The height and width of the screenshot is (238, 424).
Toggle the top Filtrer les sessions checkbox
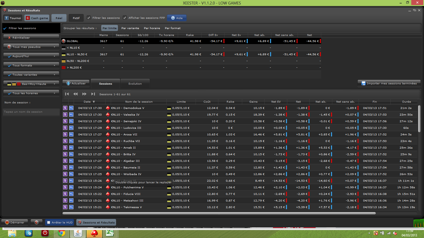click(x=89, y=18)
